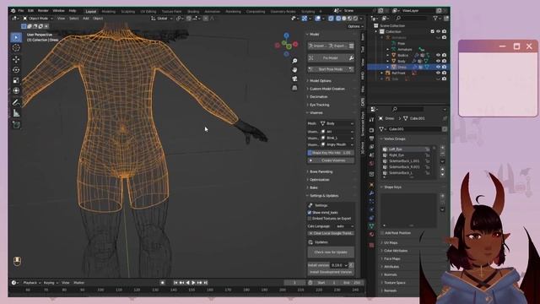The image size is (540, 304).
Task: Select the Scale tool
Action: (16, 80)
